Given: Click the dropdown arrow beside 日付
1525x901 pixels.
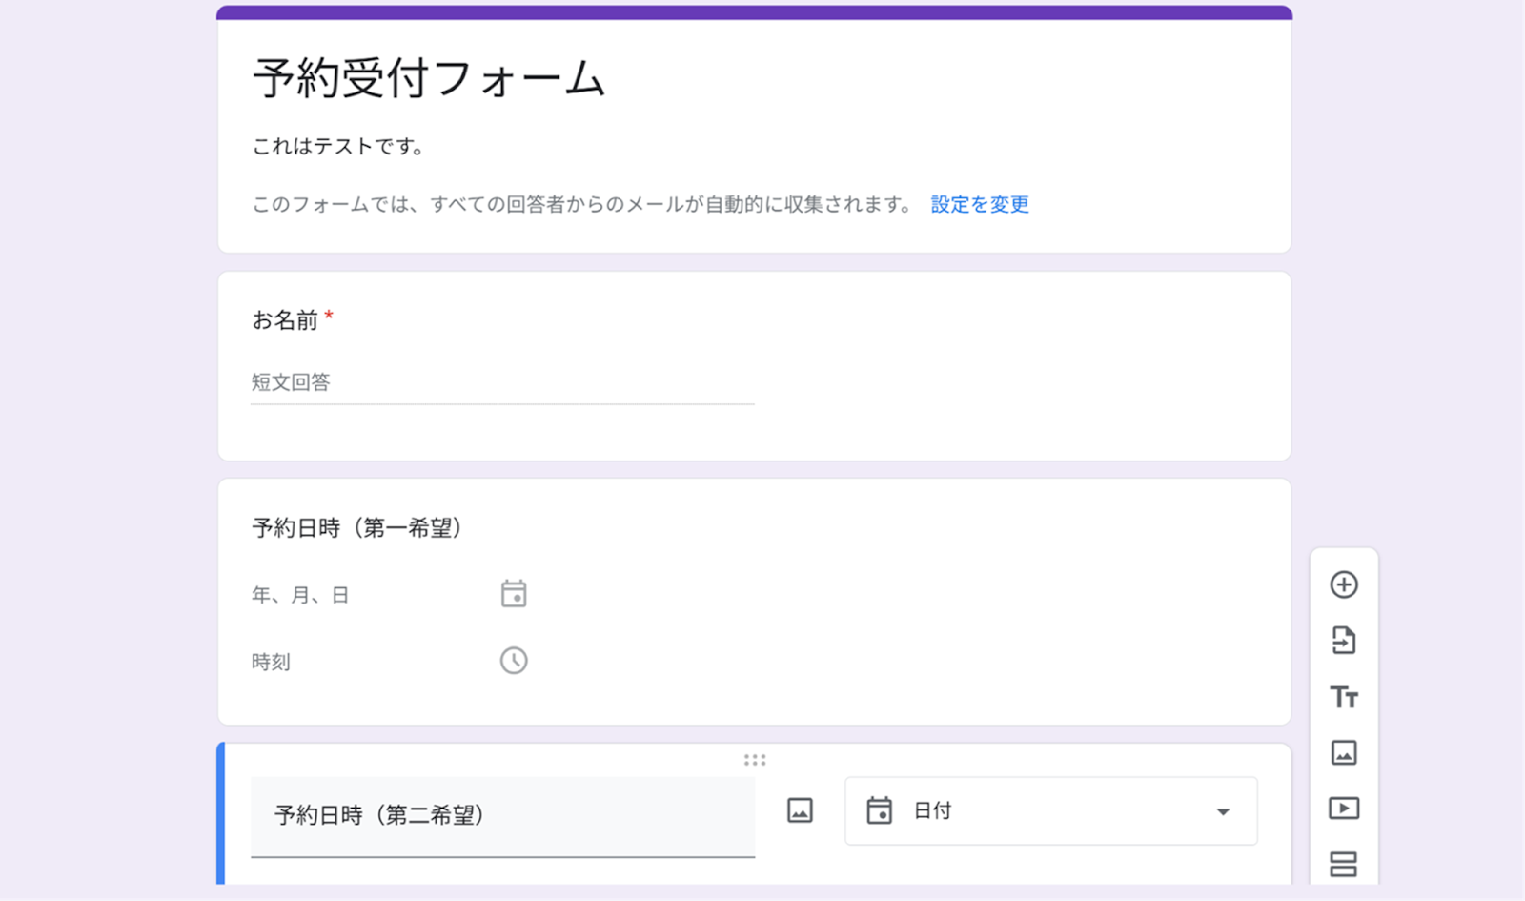Looking at the screenshot, I should [1223, 812].
